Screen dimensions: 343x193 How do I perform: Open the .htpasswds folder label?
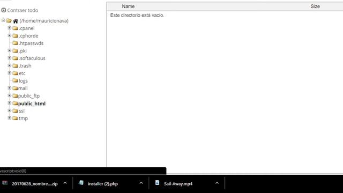tap(31, 43)
